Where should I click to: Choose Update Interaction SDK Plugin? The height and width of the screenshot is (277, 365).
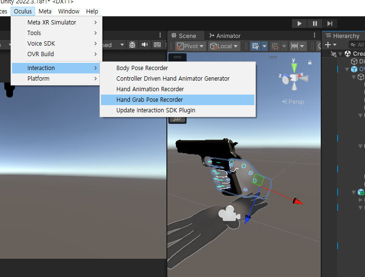click(x=177, y=110)
